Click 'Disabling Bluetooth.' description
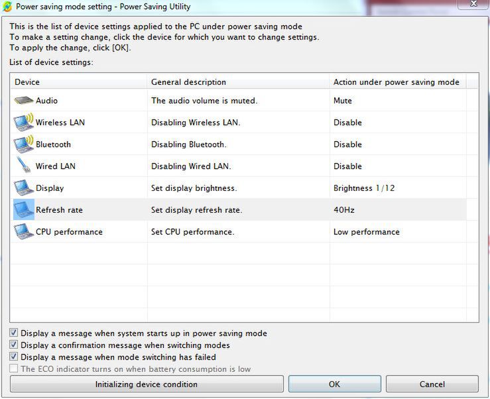Screen dimensions: 490x399 pos(189,144)
